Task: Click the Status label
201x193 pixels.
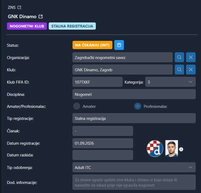Action: click(13, 45)
